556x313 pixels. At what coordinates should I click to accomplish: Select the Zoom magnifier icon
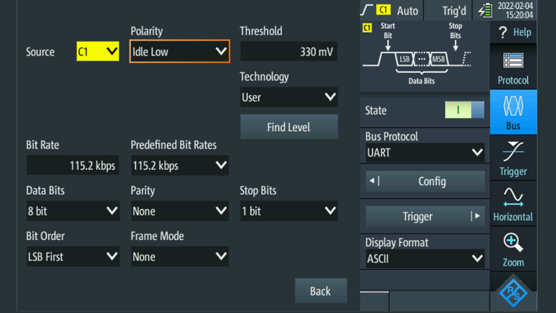513,243
